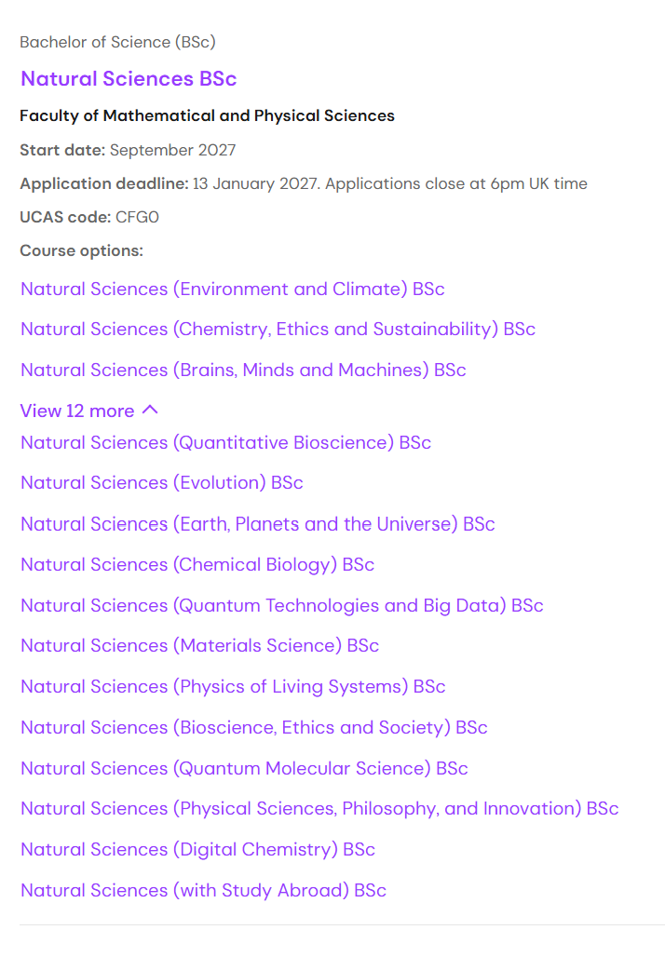Select Natural Sciences (Chemistry, Ethics and Sustainability) BSc
The image size is (665, 957).
[x=278, y=329]
